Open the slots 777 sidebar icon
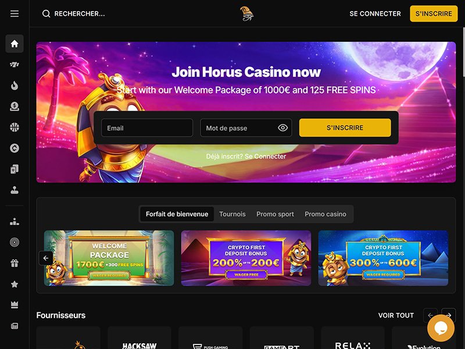This screenshot has height=349, width=465. 14,65
